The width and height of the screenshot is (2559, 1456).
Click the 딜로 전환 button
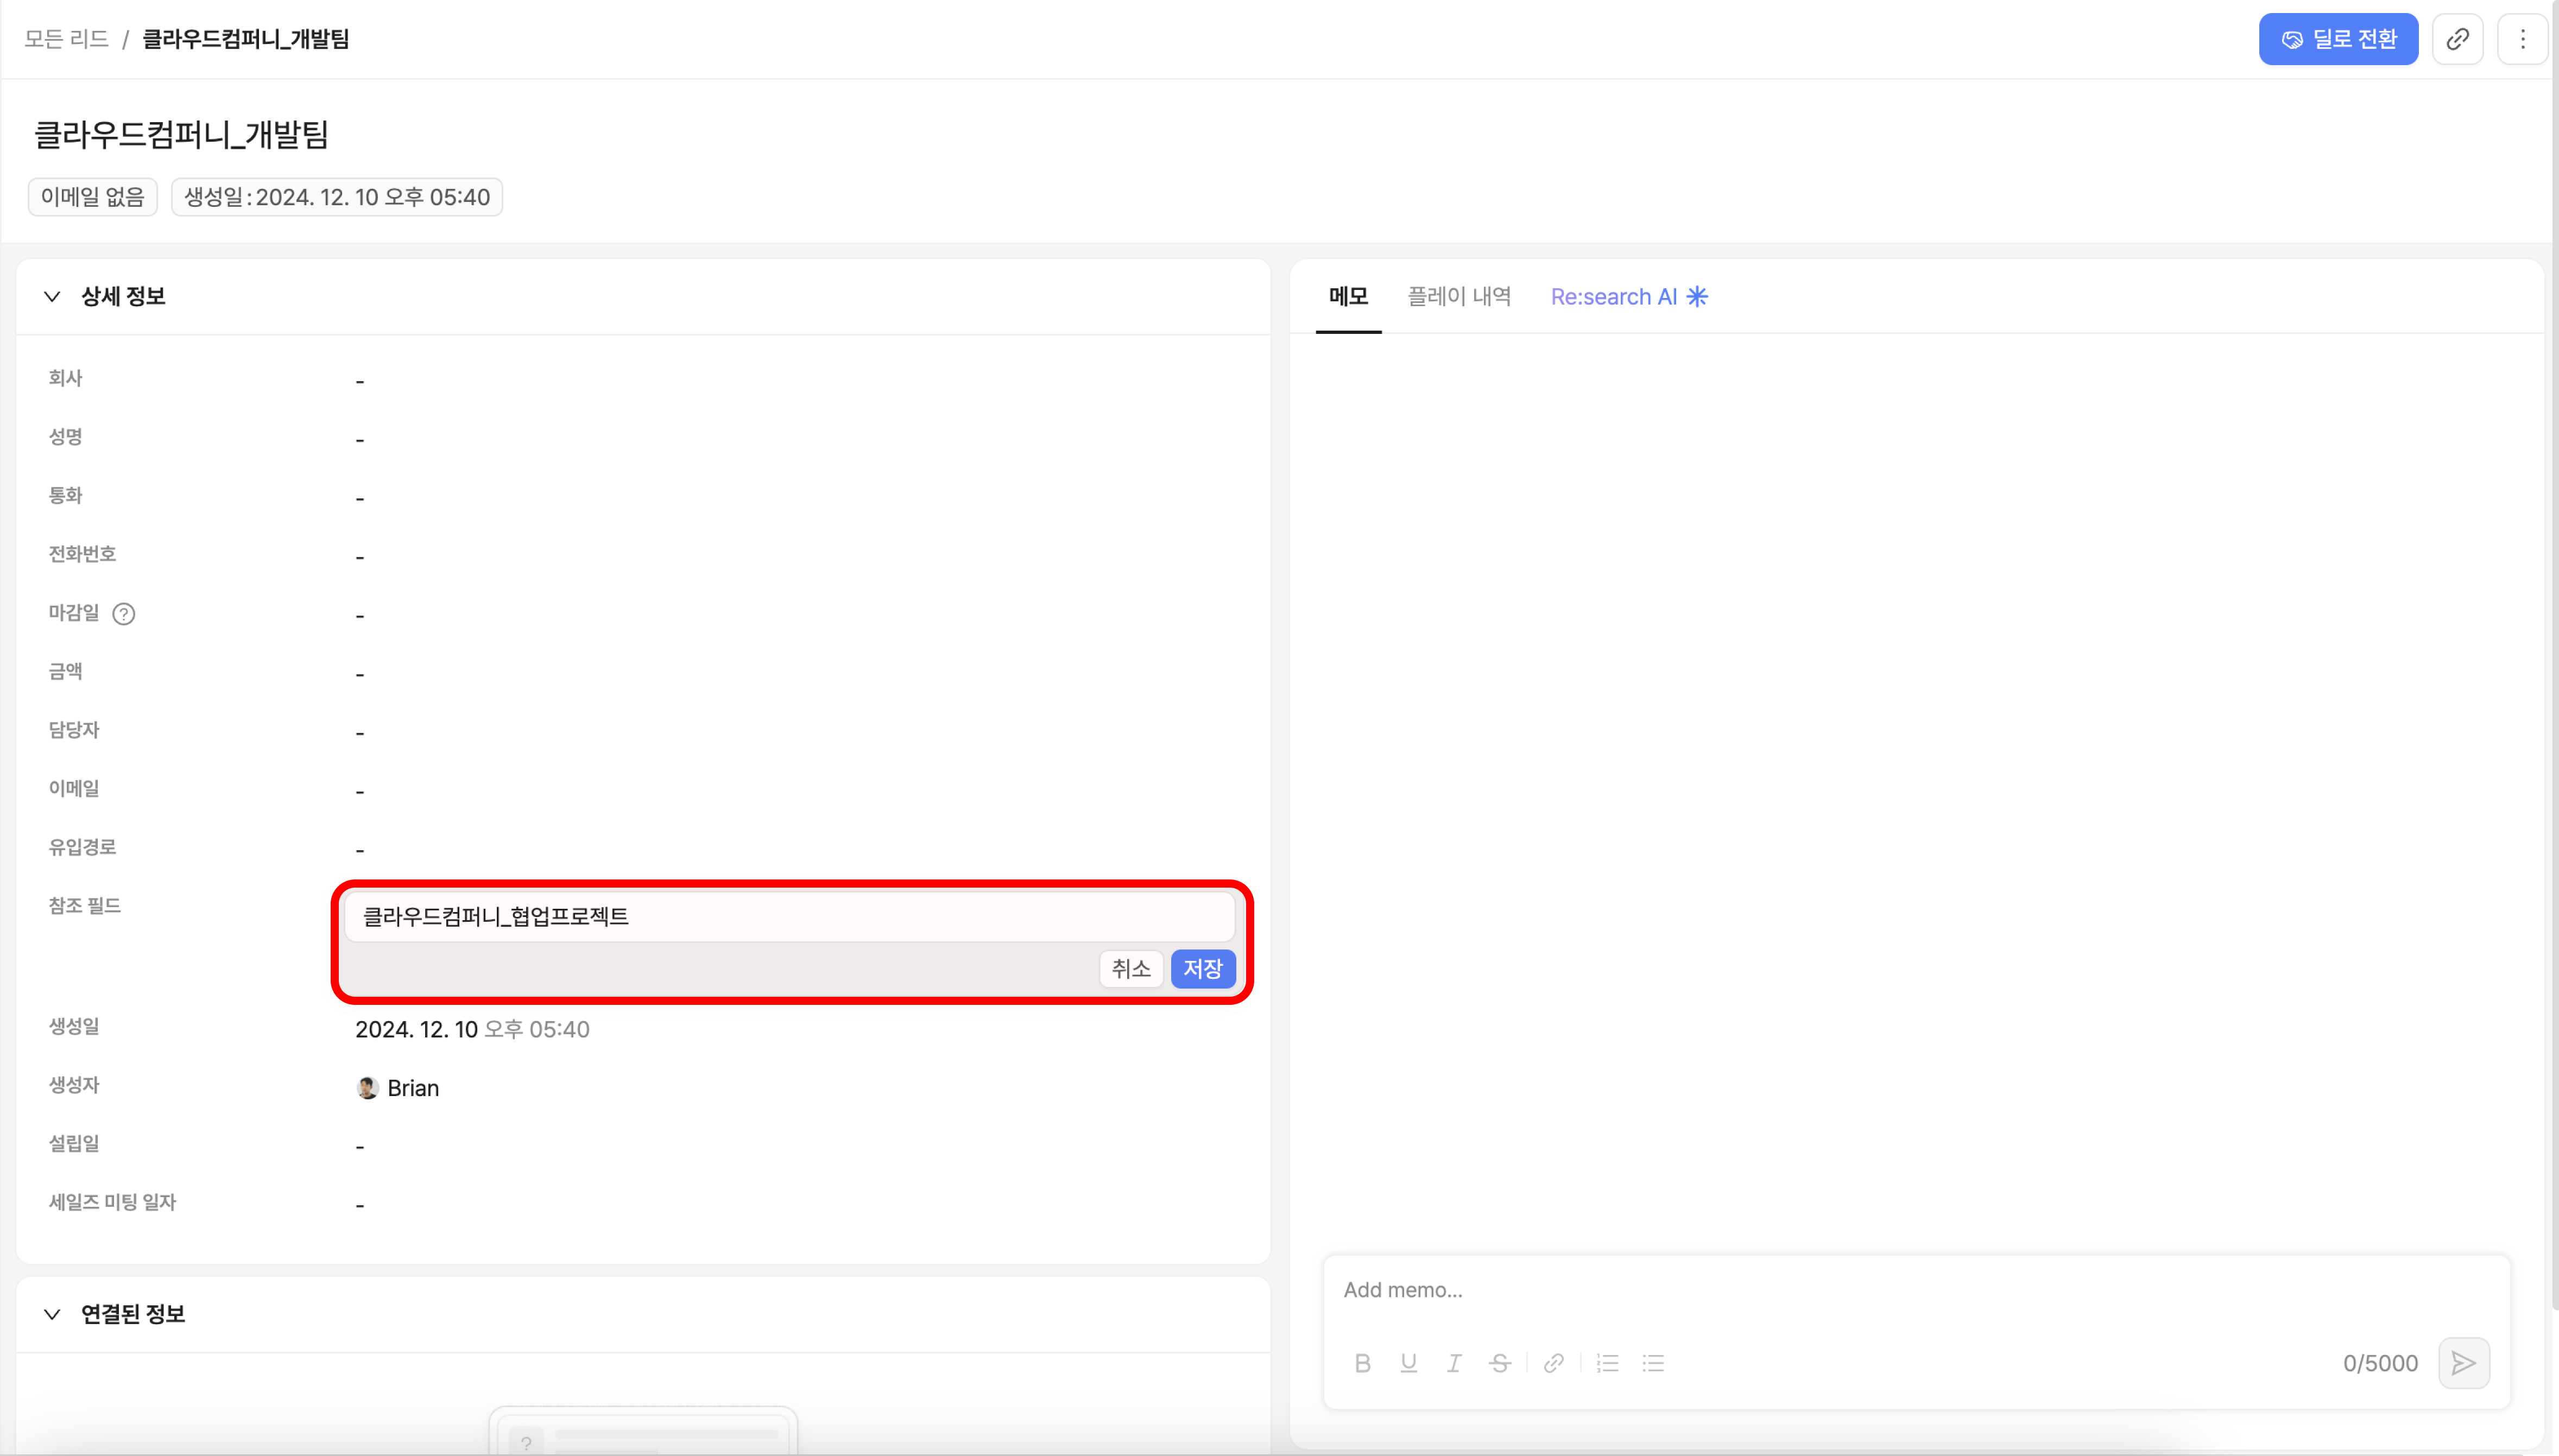(2337, 39)
